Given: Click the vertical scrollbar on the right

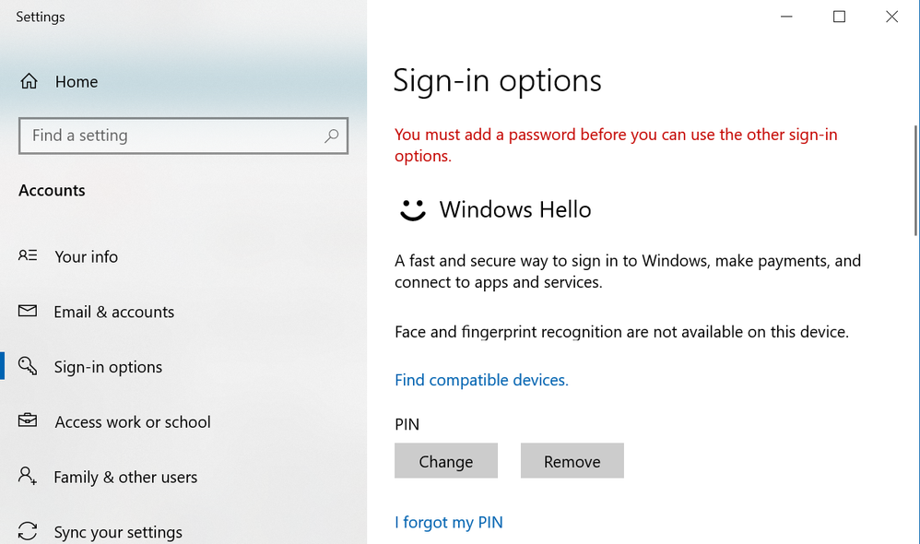Looking at the screenshot, I should click(x=915, y=180).
